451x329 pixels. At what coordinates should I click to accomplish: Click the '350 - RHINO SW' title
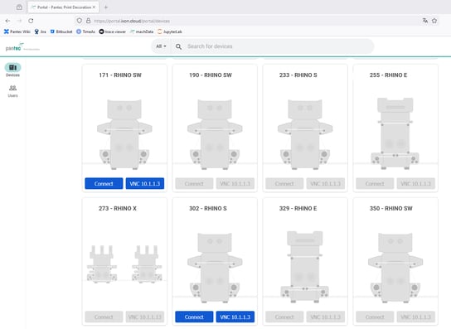tap(390, 209)
